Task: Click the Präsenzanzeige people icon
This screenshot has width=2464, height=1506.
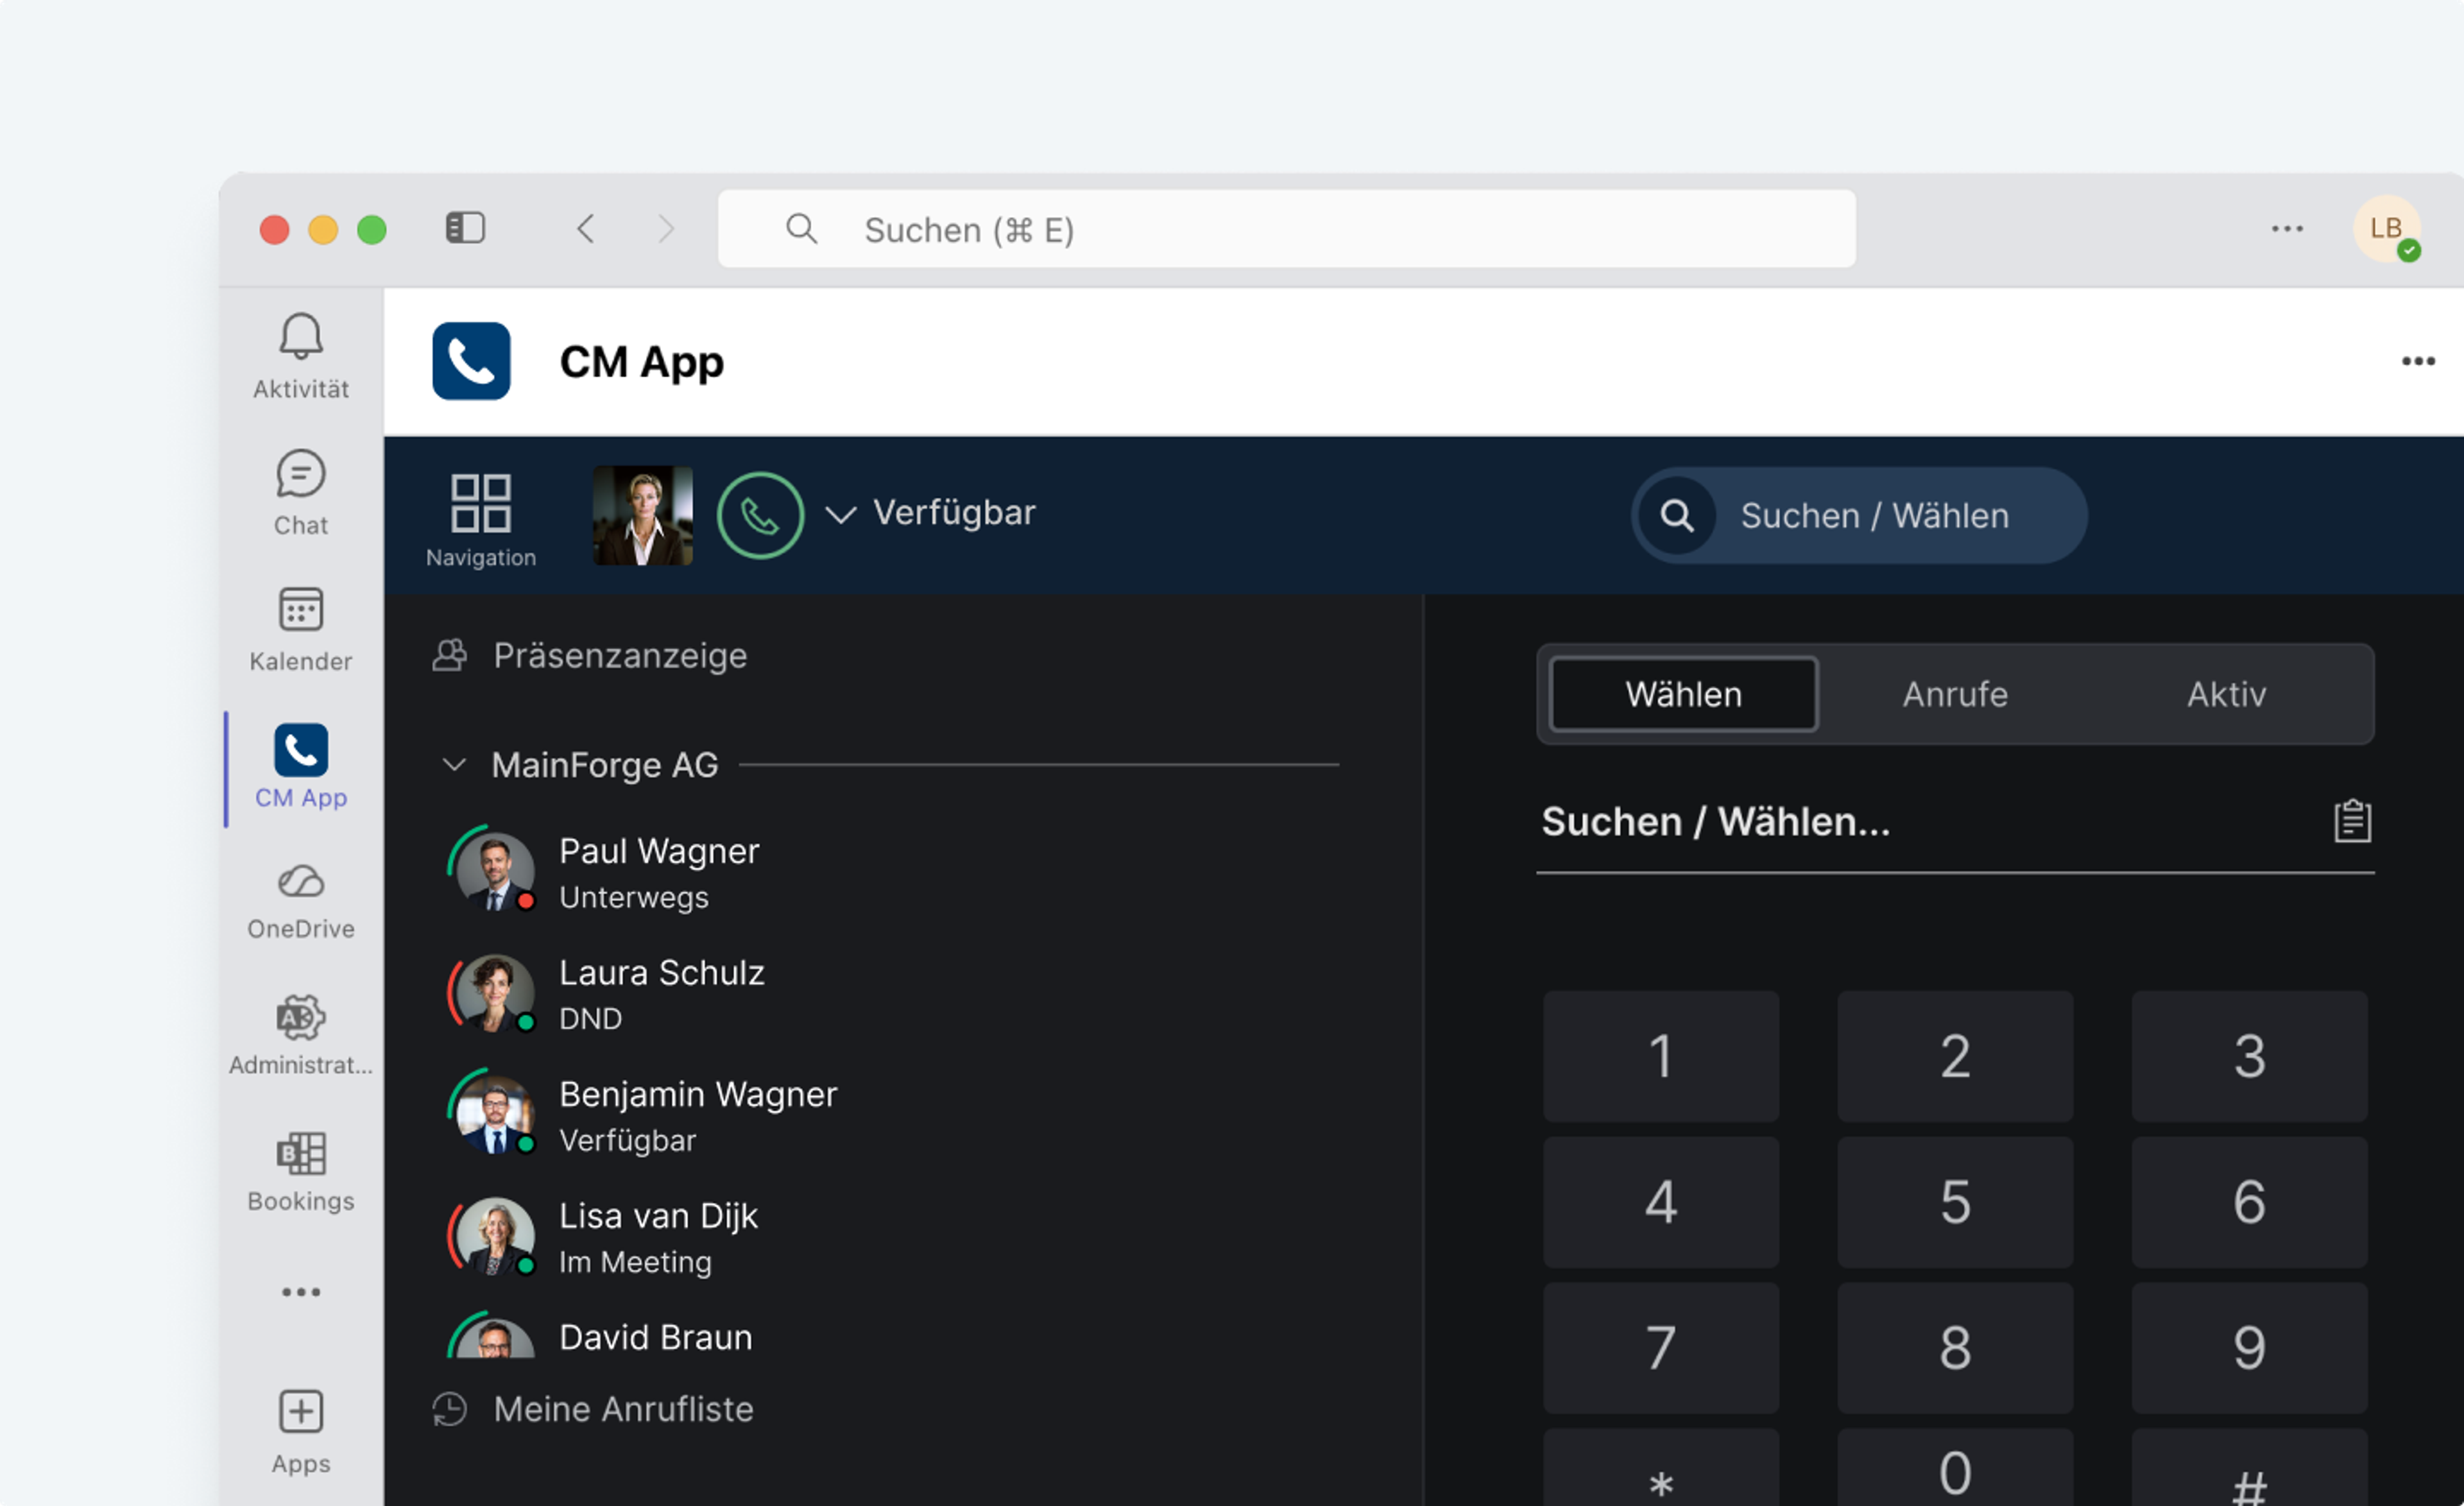Action: click(450, 655)
